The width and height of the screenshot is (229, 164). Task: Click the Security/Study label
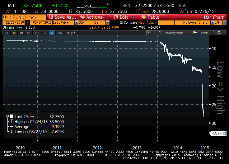(x=174, y=33)
